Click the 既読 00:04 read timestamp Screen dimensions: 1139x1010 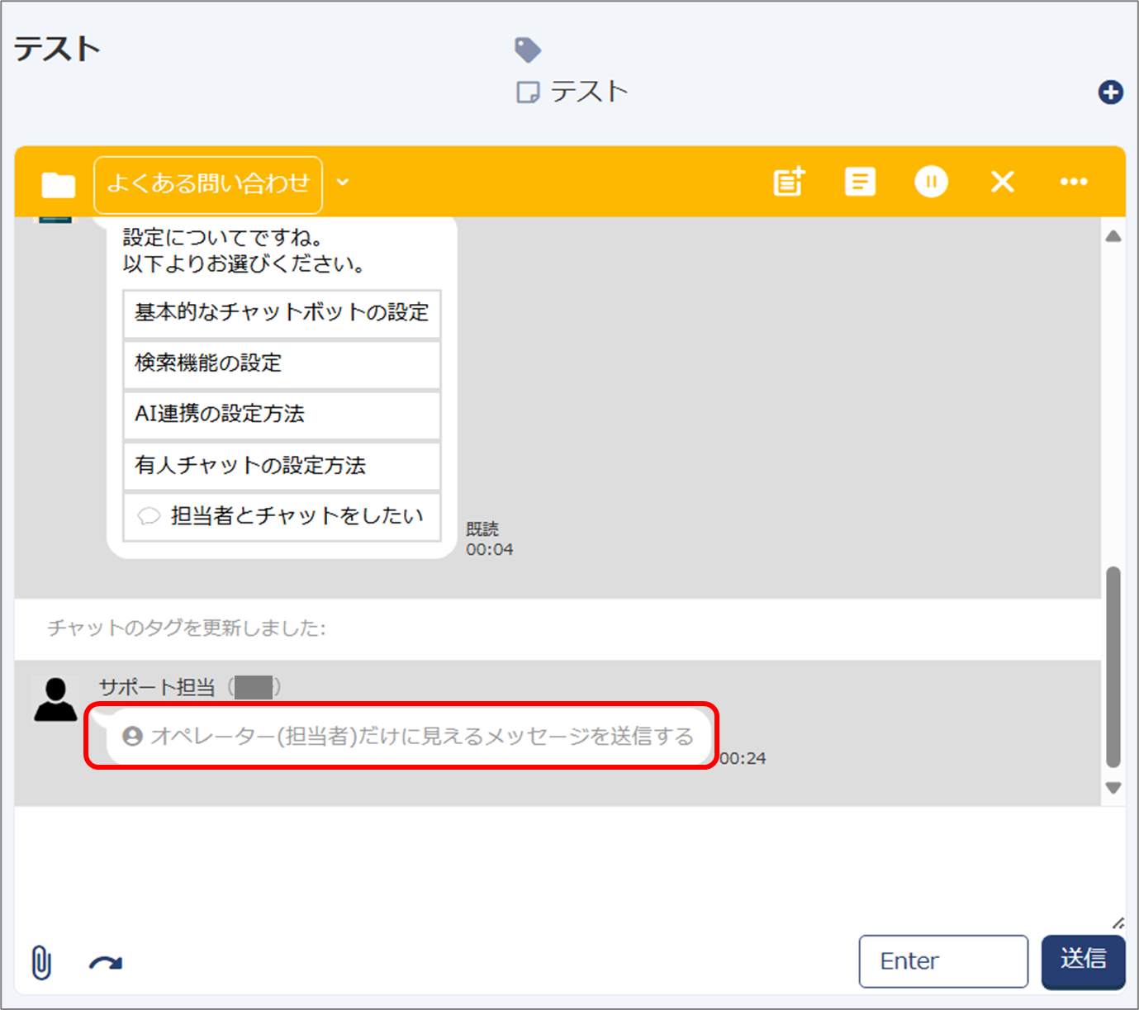point(489,539)
